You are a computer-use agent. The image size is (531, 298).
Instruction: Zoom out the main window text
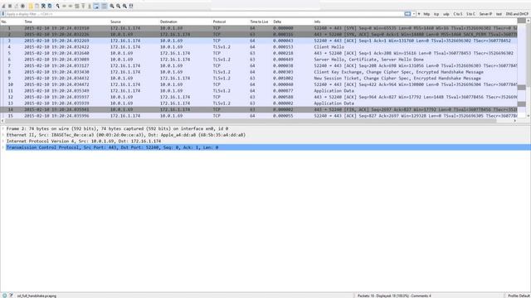[x=118, y=6]
